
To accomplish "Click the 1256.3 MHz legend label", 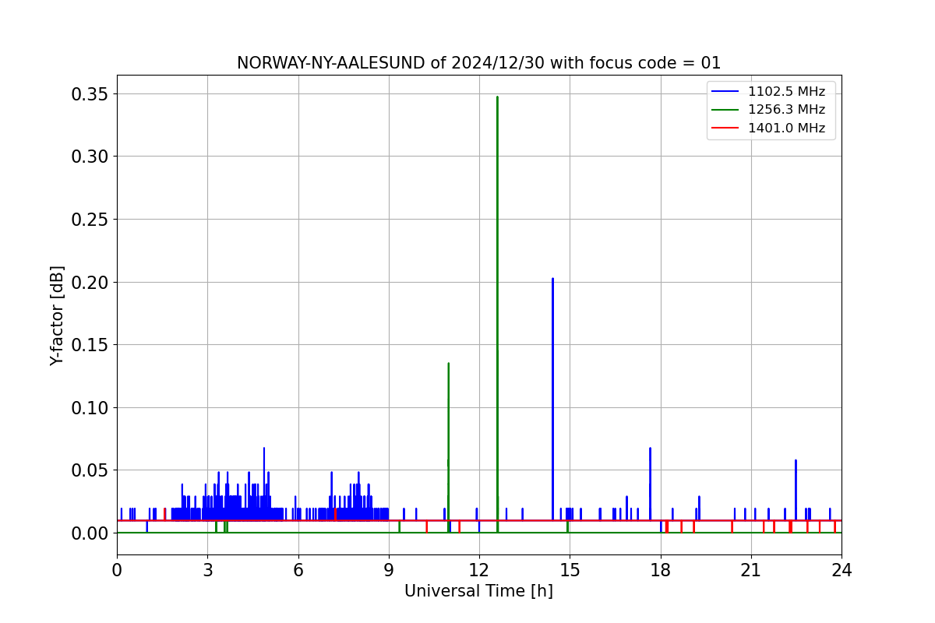I will (x=785, y=110).
